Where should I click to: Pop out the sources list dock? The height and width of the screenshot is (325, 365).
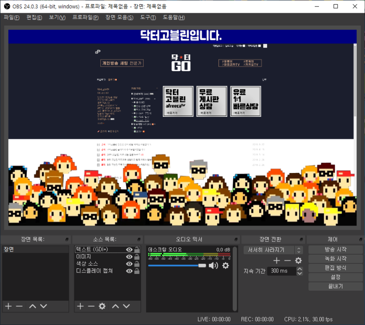(x=139, y=239)
